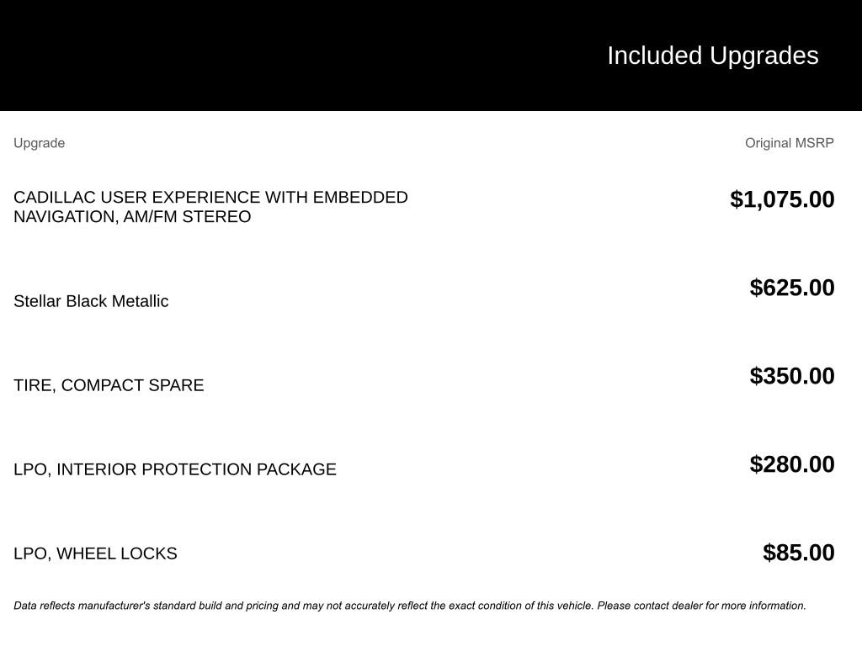Select the LPO, WHEEL LOCKS upgrade

tap(95, 553)
